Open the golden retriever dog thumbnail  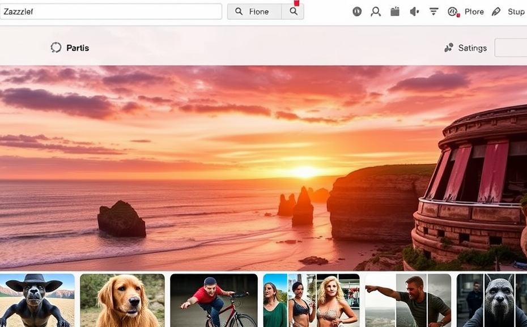pos(122,300)
